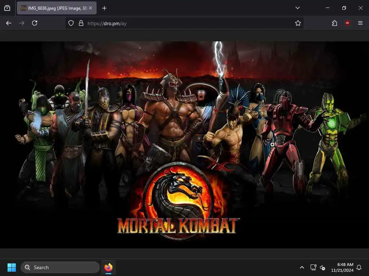Zoom into the Mortal Kombat image
This screenshot has height=276, width=369.
pos(184,145)
